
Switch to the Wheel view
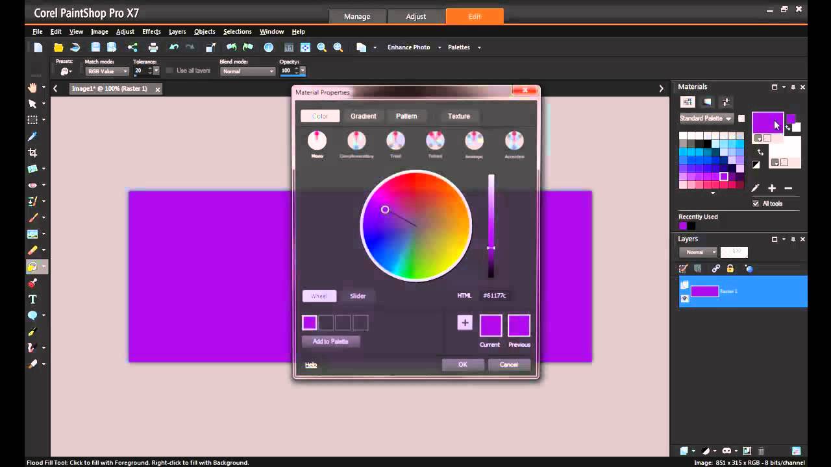click(x=319, y=296)
